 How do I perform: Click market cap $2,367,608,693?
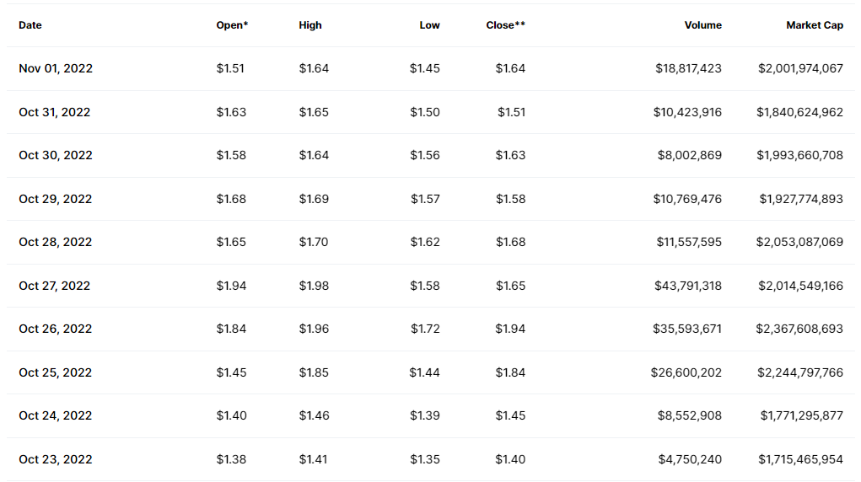point(799,329)
